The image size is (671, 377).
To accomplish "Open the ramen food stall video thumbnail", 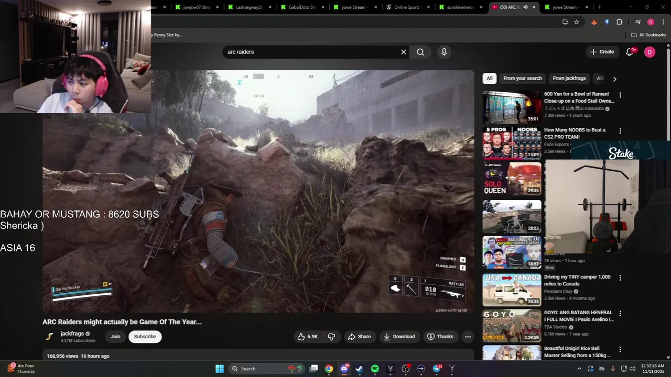I will (x=512, y=107).
